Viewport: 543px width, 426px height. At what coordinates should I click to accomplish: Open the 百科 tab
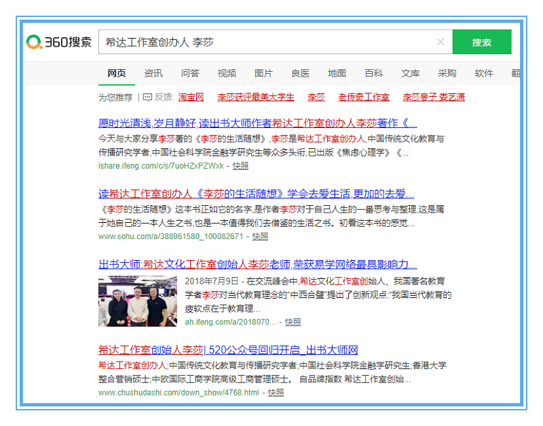[373, 73]
